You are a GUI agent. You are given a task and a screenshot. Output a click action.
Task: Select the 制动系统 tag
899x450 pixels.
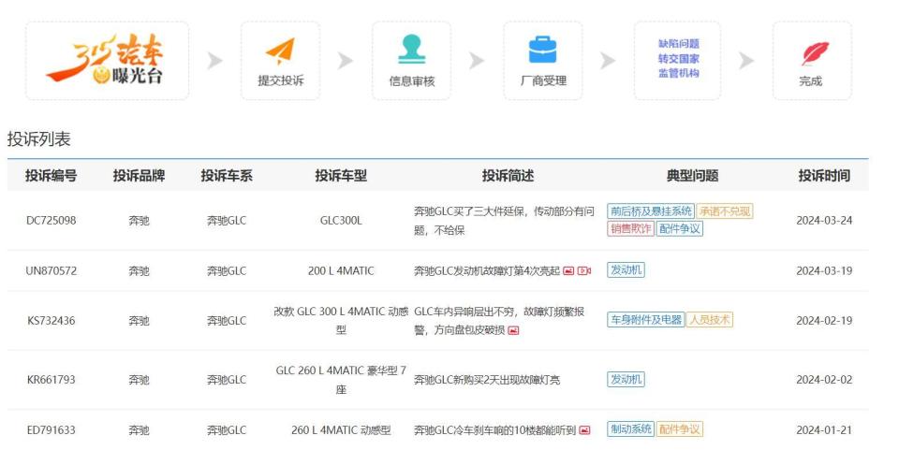point(630,429)
